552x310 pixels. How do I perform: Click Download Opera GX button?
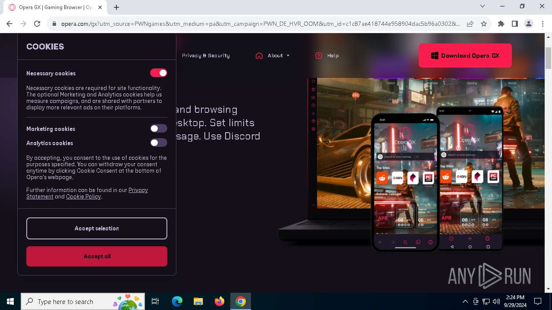(465, 56)
